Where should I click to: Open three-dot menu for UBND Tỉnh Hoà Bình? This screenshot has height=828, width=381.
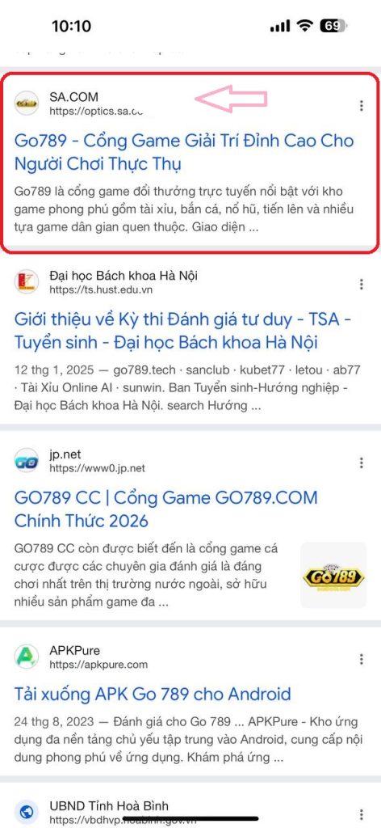click(x=362, y=813)
